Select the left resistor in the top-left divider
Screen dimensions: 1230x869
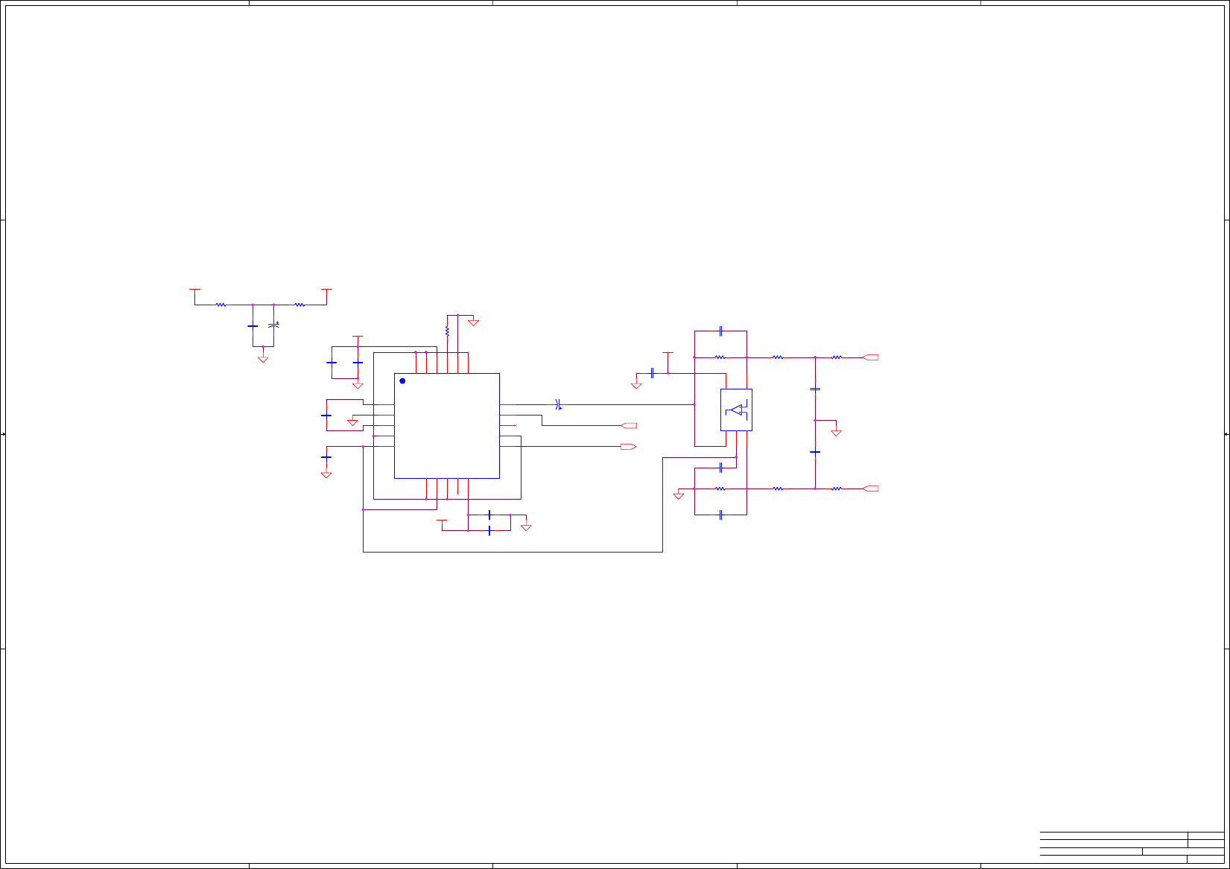(x=221, y=305)
